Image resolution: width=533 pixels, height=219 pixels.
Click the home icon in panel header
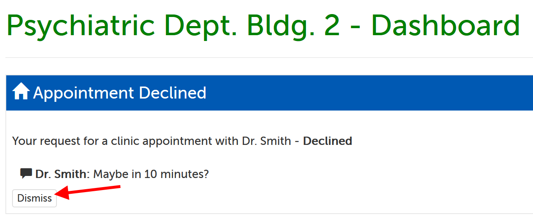pos(21,92)
